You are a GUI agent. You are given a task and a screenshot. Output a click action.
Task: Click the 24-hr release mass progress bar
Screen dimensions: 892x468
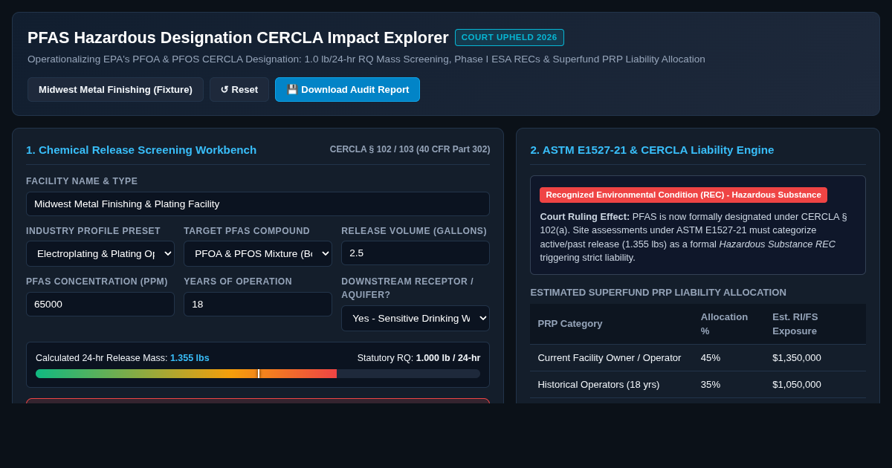coord(258,374)
